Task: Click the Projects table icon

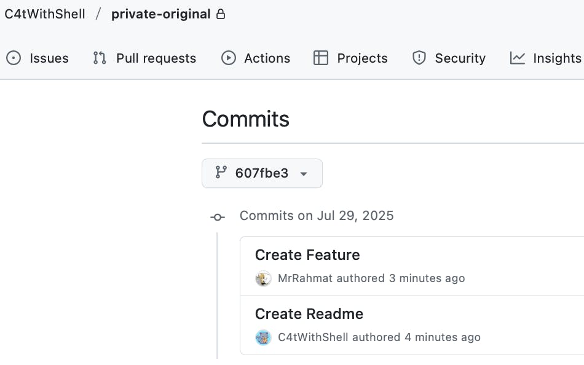Action: (321, 58)
